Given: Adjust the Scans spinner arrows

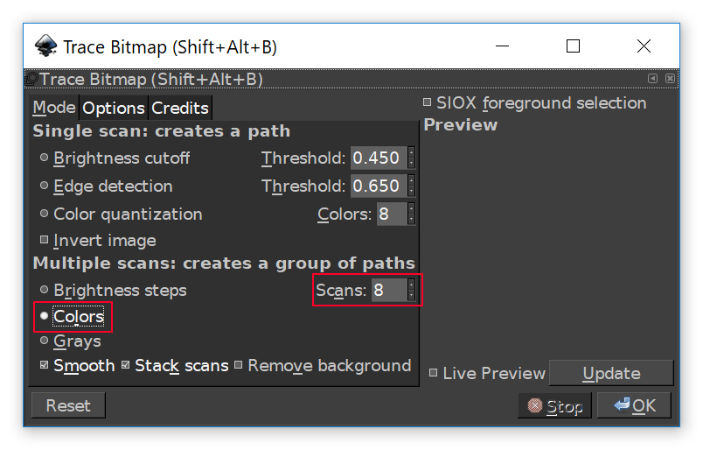Looking at the screenshot, I should click(x=411, y=290).
